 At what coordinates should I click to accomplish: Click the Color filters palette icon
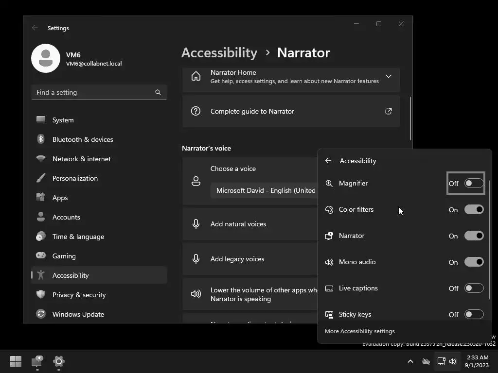click(329, 210)
